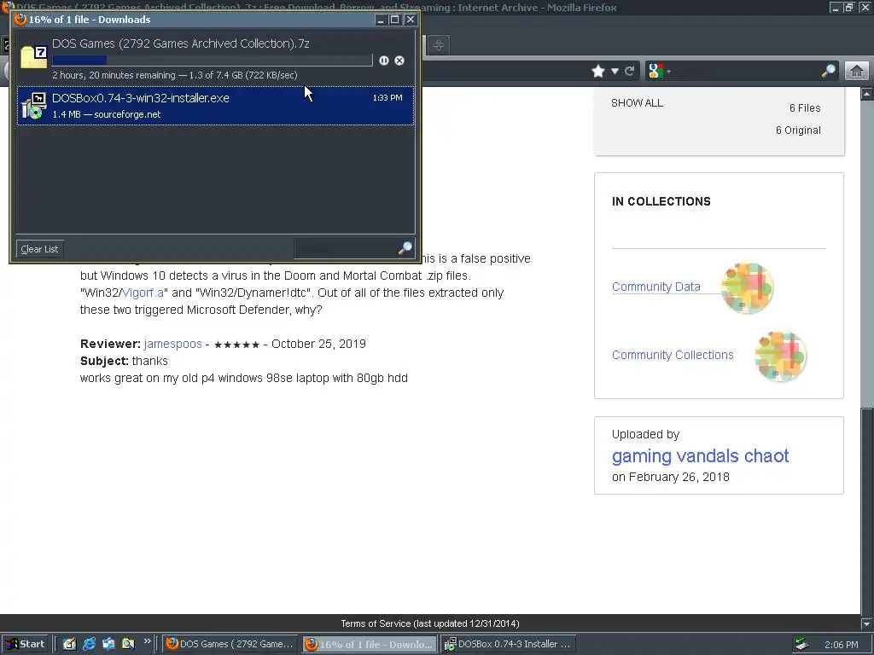Click Terms of Service footer text

pos(430,623)
